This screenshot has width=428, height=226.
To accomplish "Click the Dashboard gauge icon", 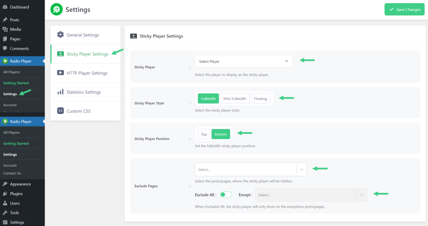I will [5, 7].
